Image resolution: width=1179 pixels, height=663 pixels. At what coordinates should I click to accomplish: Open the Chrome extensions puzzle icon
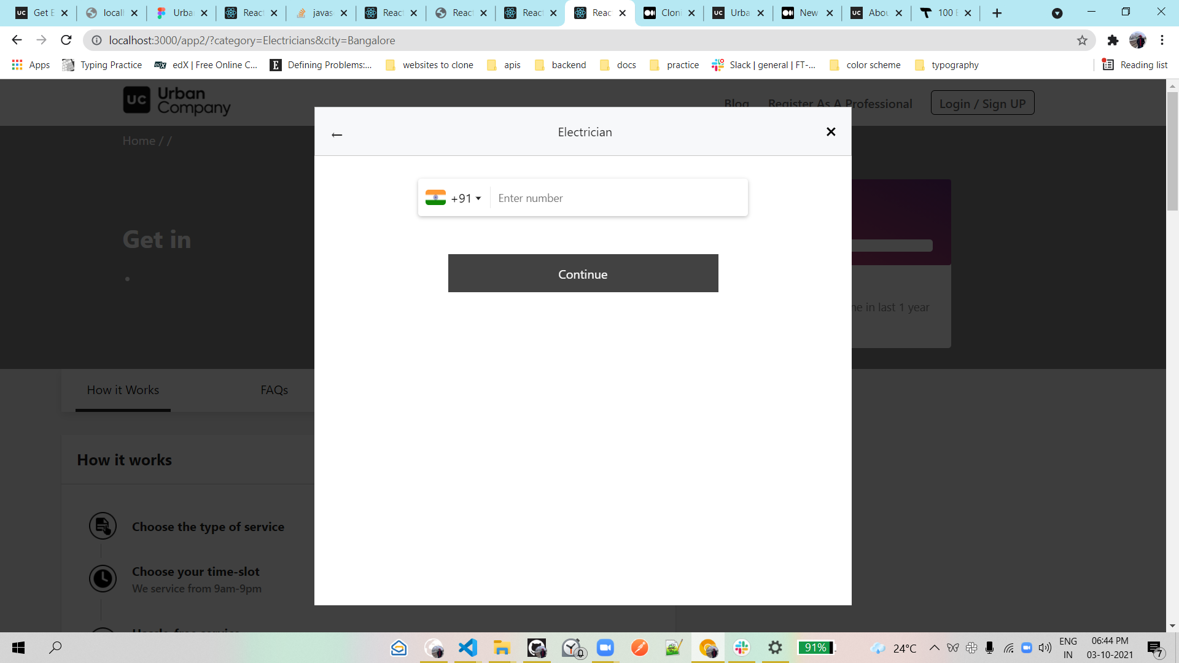click(1113, 41)
